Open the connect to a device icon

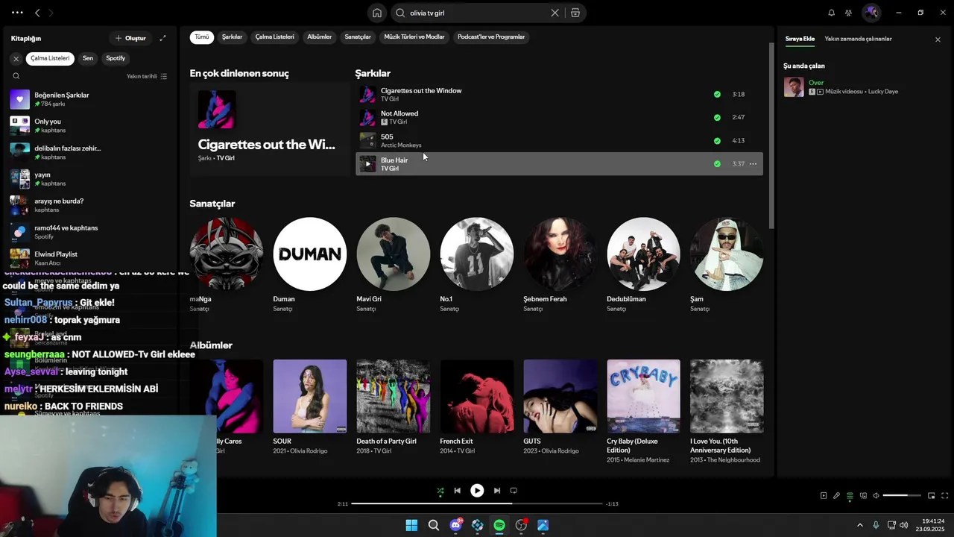tap(863, 496)
